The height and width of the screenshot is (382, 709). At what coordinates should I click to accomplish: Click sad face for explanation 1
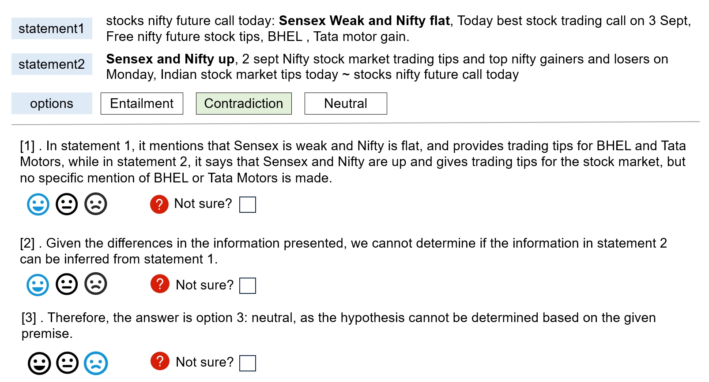(96, 204)
